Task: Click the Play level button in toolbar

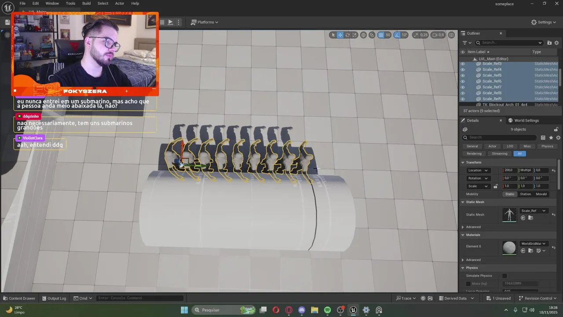Action: coord(170,22)
